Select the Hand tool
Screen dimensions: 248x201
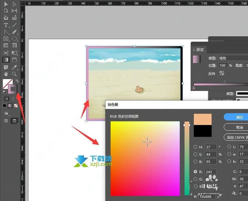(6, 74)
